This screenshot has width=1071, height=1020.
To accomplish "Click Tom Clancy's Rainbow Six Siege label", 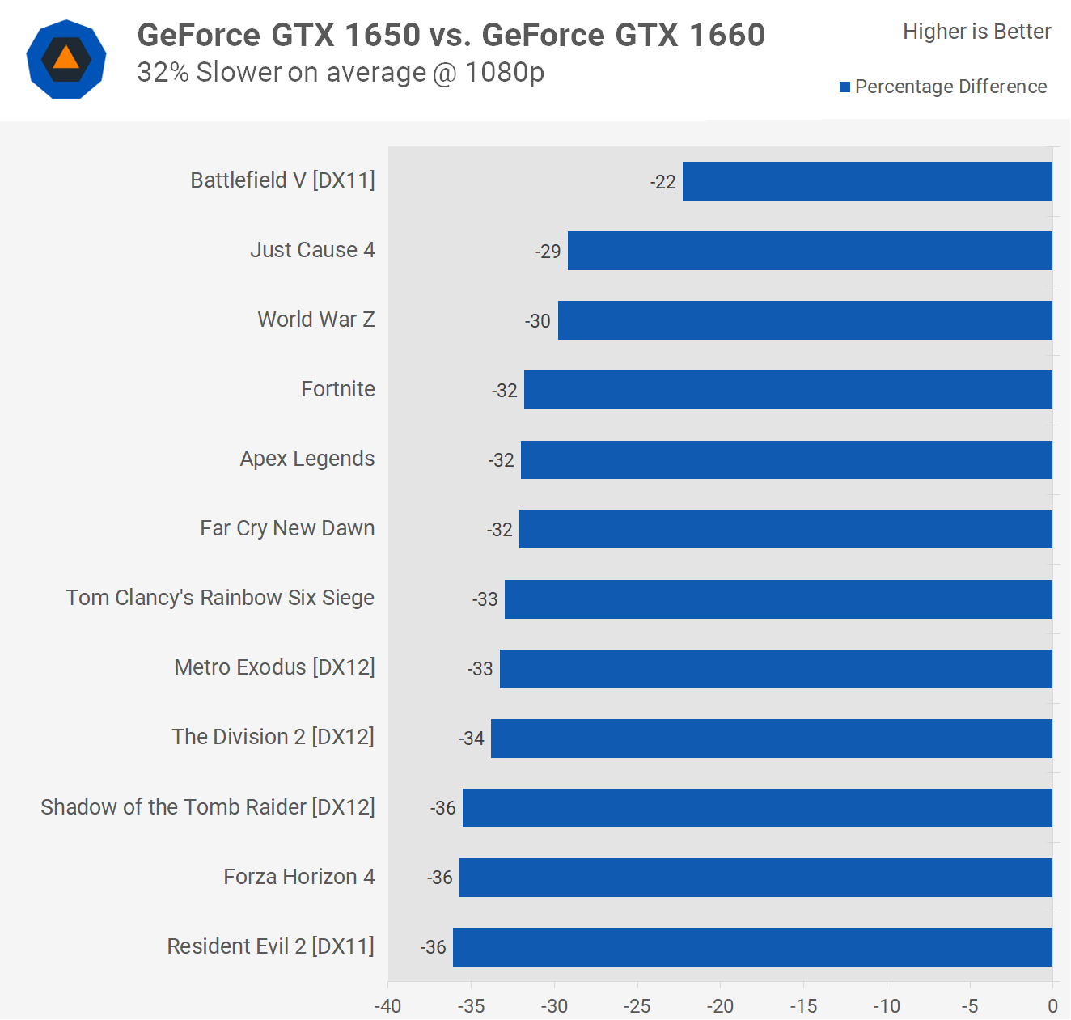I will 219,598.
